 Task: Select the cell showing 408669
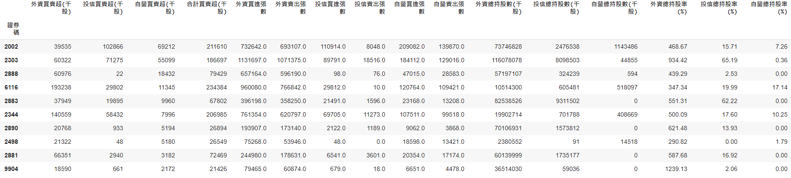[626, 114]
